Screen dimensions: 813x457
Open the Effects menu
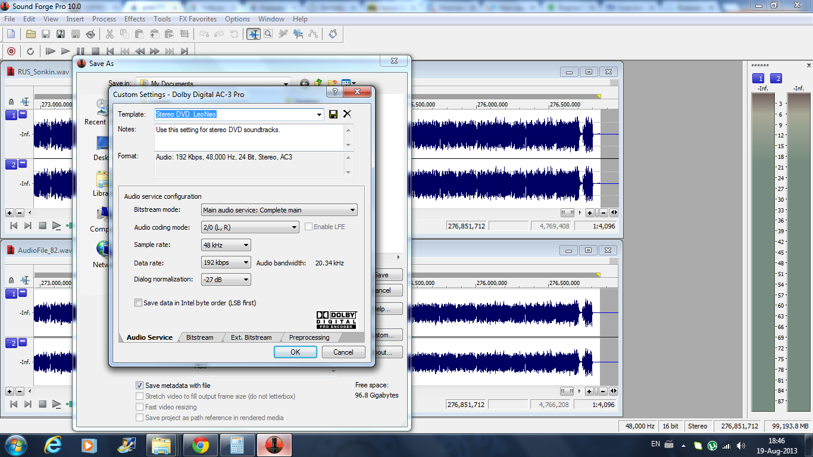(x=135, y=19)
